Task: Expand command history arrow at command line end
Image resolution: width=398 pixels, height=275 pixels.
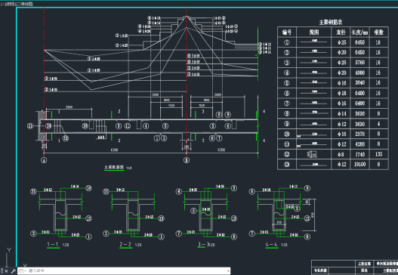Action: tap(228, 271)
